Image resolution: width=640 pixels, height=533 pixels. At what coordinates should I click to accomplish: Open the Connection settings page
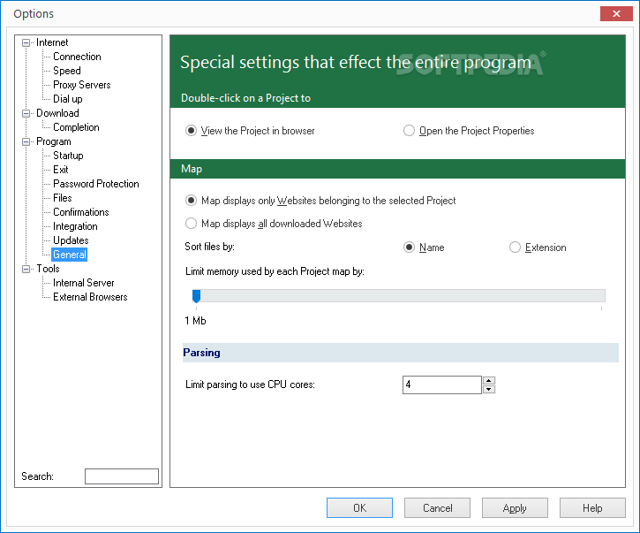tap(77, 57)
